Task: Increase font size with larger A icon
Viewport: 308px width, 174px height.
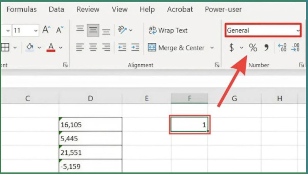Action: 47,30
